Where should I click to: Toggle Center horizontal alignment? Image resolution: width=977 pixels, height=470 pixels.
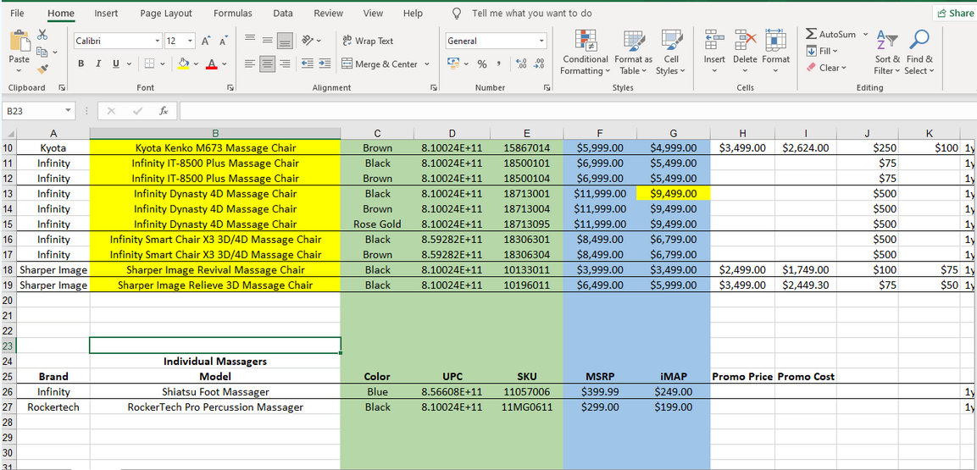pyautogui.click(x=267, y=64)
